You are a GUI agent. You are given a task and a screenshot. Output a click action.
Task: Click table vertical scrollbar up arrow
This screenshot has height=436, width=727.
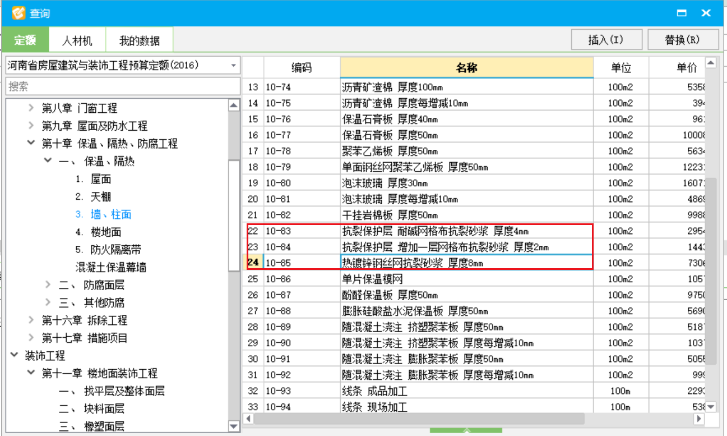click(711, 63)
